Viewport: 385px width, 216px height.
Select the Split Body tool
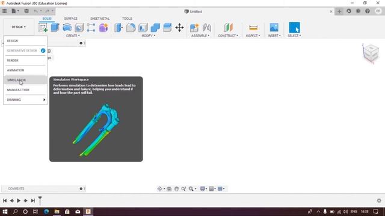167,28
